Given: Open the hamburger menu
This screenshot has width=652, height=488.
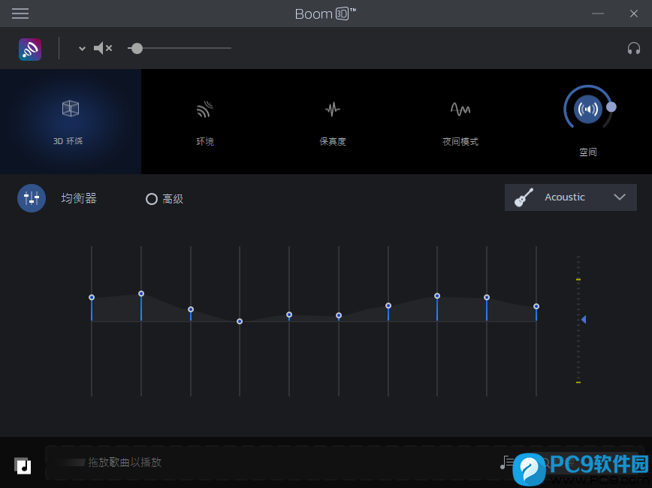Looking at the screenshot, I should click(20, 14).
